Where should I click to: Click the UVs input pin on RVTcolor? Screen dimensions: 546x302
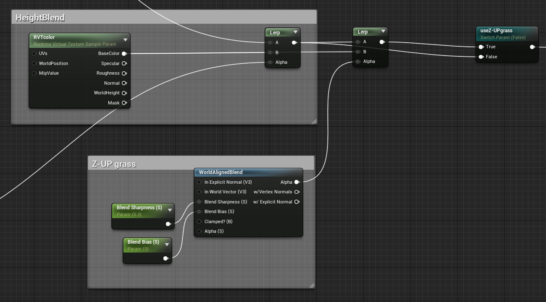[x=34, y=54]
